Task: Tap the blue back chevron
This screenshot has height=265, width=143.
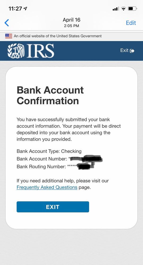Action: [x=7, y=23]
